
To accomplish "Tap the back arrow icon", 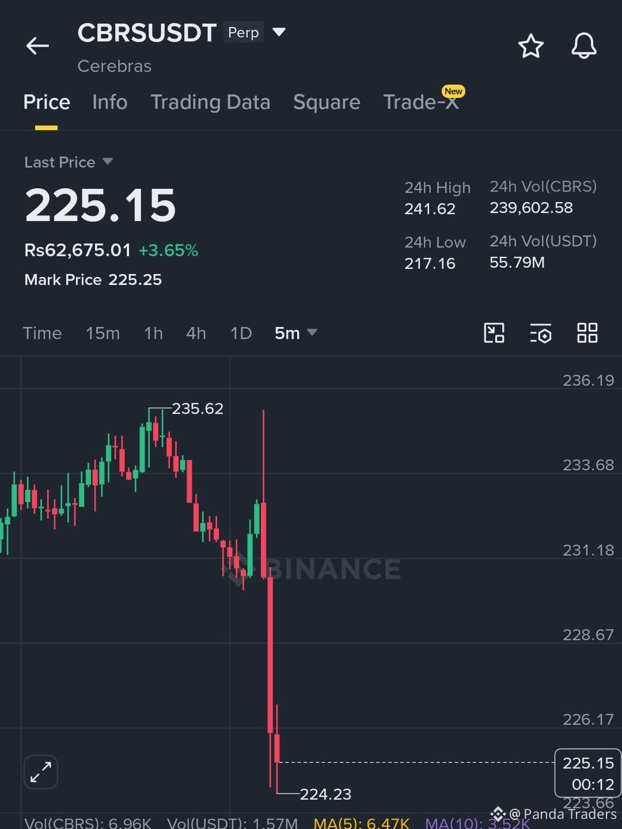I will tap(37, 45).
